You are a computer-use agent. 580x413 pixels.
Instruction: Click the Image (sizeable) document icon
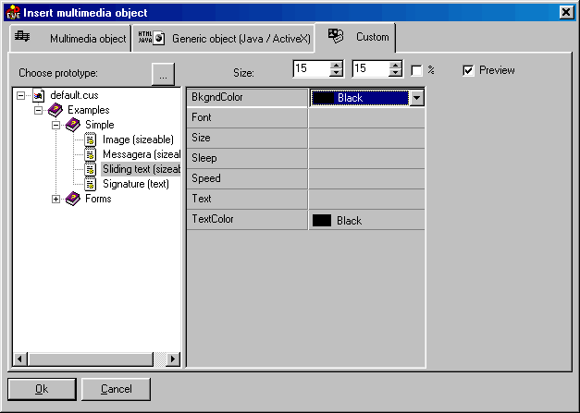click(x=91, y=140)
